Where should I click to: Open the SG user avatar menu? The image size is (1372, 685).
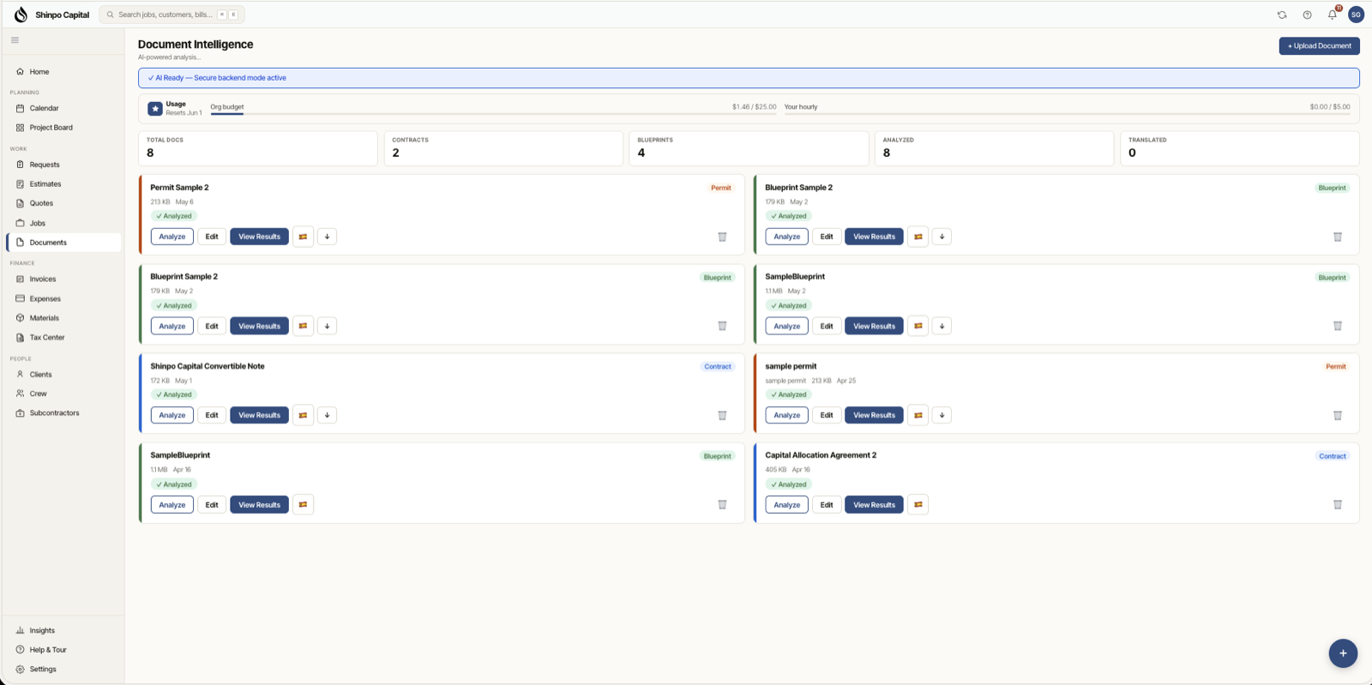point(1356,15)
